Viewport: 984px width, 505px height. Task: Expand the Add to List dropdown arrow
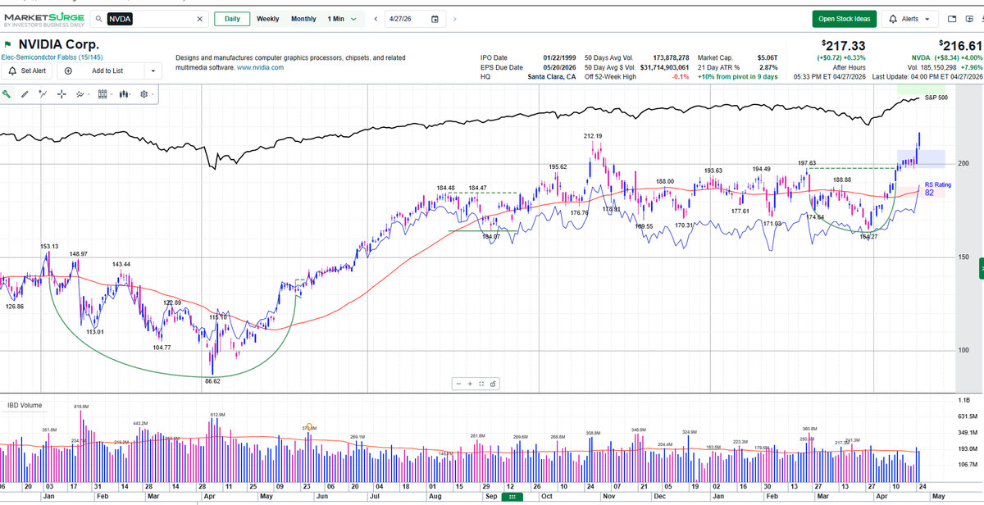pos(153,71)
